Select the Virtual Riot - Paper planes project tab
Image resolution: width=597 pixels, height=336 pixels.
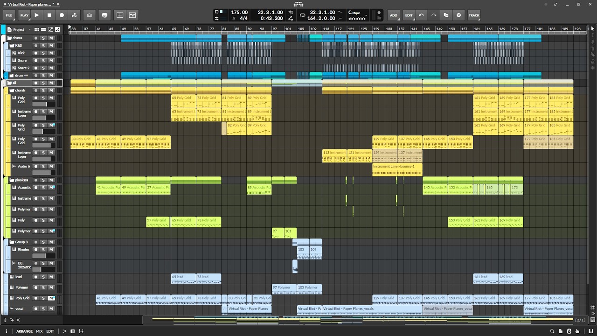[30, 4]
